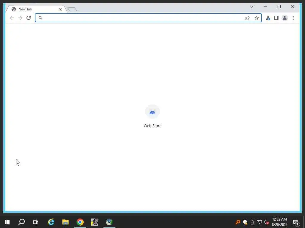Select the New Tab tab

(37, 9)
